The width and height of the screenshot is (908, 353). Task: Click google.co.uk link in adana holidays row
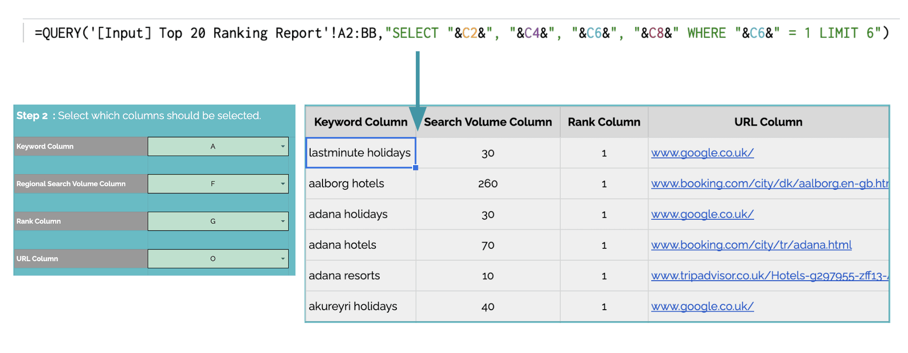point(702,214)
